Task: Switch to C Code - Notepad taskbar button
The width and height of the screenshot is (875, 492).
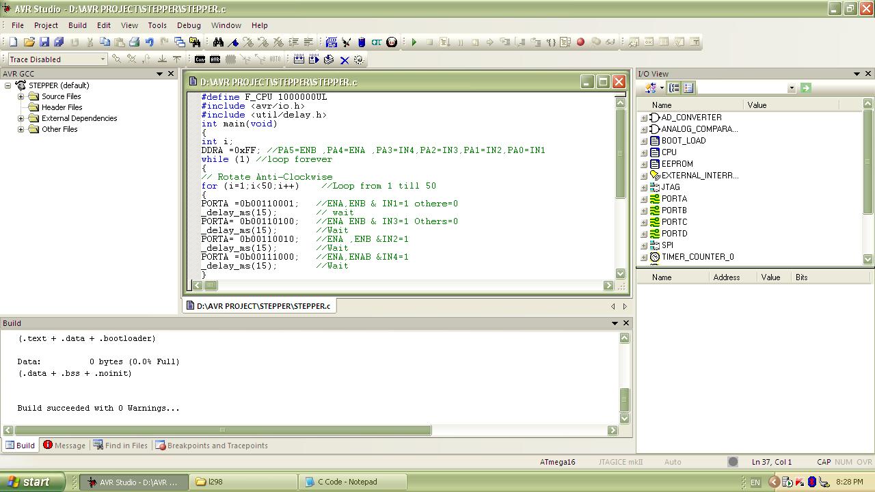Action: pos(353,482)
